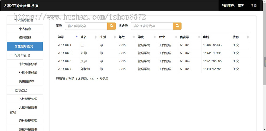Click phone number 13487298743
This screenshot has width=266, height=131.
point(212,45)
